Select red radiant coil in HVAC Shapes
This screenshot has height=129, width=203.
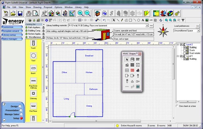[x=132, y=70]
